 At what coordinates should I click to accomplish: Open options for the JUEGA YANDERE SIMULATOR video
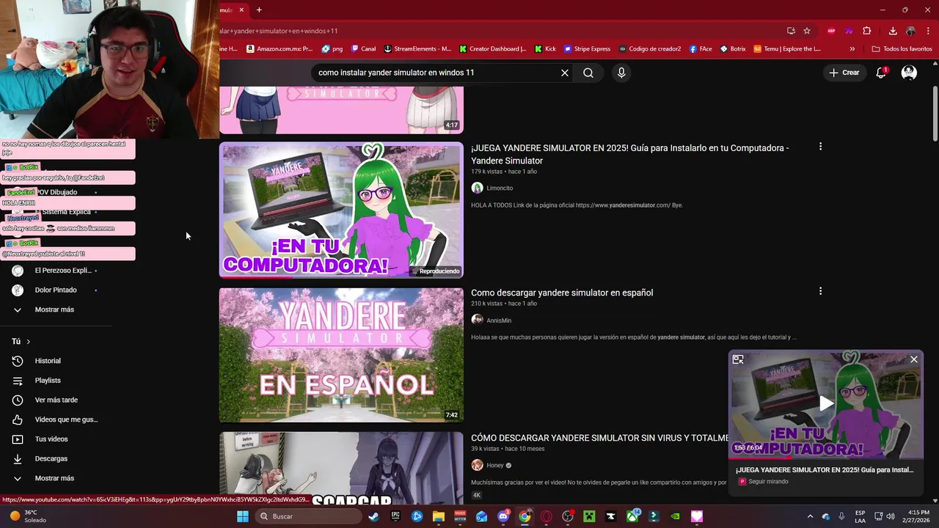point(820,147)
